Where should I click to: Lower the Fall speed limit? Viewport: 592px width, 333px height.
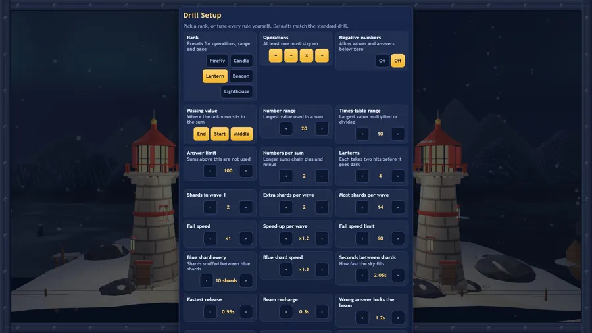pyautogui.click(x=362, y=238)
